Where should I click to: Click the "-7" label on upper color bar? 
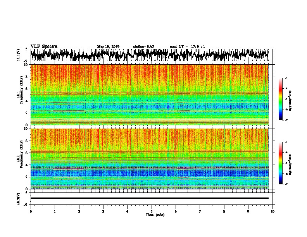point(286,120)
